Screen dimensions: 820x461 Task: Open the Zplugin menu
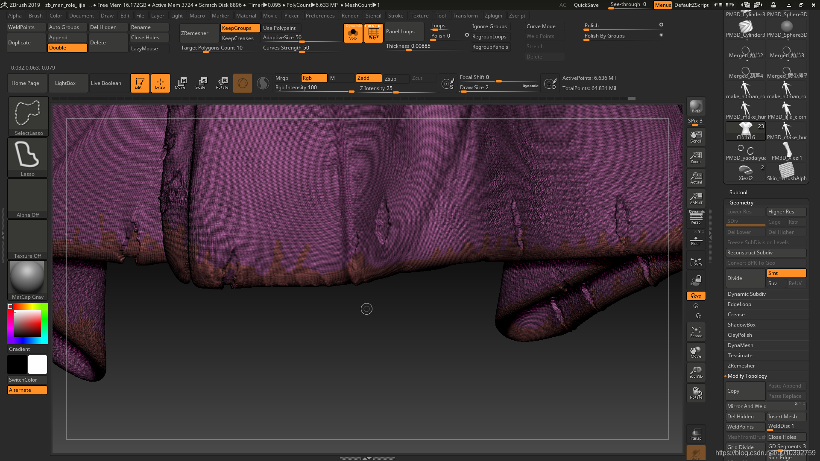tap(493, 16)
